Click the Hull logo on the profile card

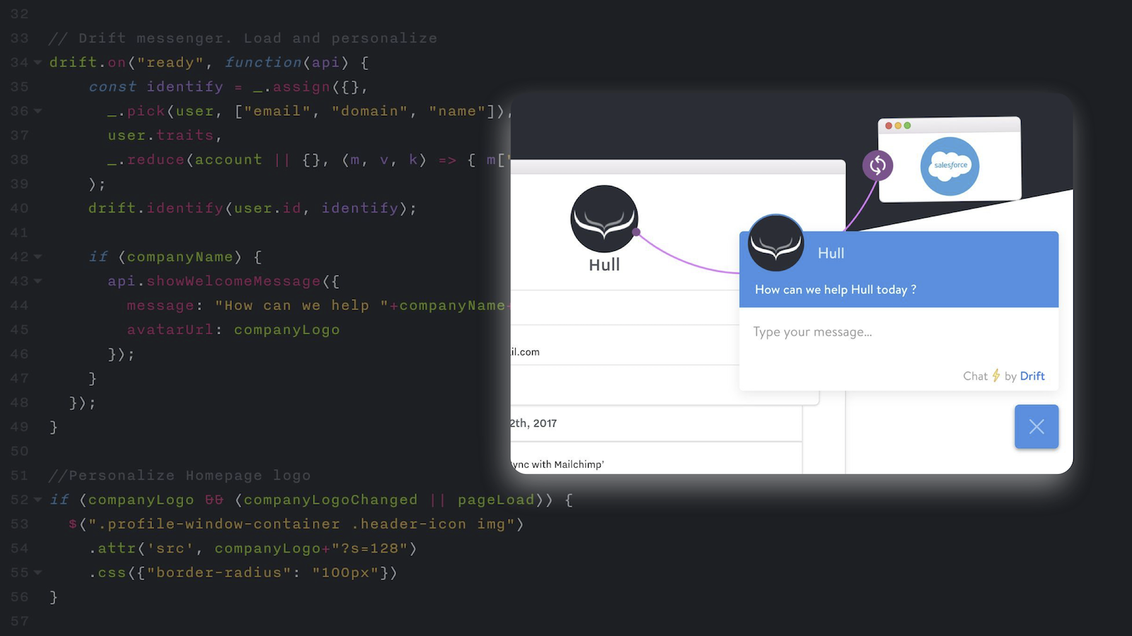[x=604, y=219]
